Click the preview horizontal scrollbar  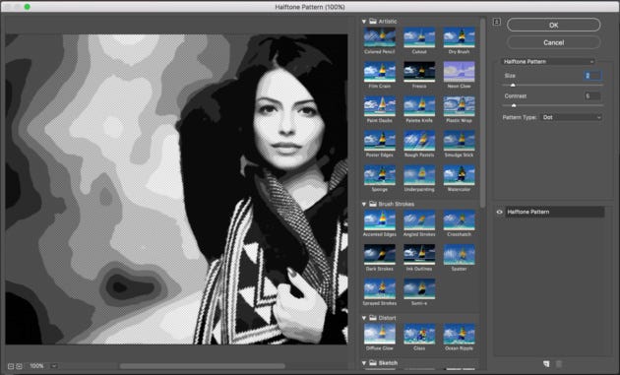pos(202,366)
